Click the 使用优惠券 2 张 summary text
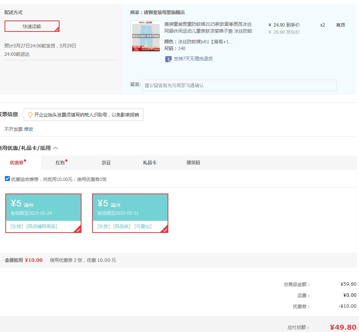The height and width of the screenshot is (332, 359). point(83,260)
